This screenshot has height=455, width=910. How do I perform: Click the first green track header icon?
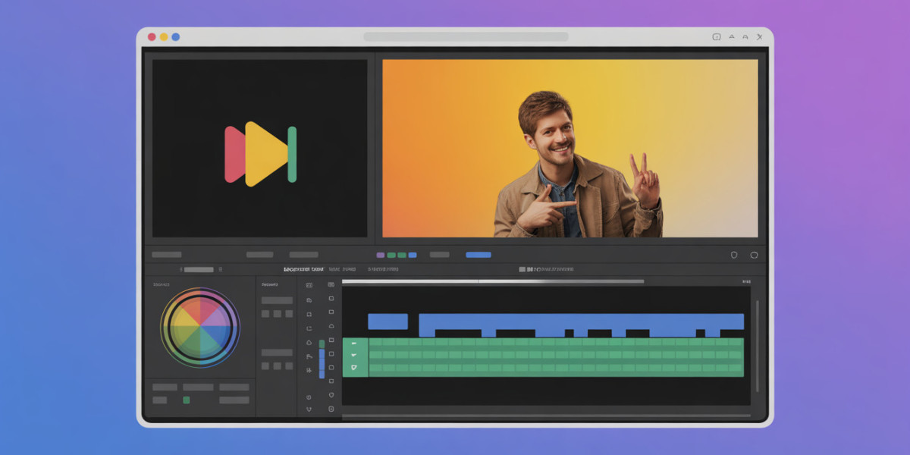point(353,344)
